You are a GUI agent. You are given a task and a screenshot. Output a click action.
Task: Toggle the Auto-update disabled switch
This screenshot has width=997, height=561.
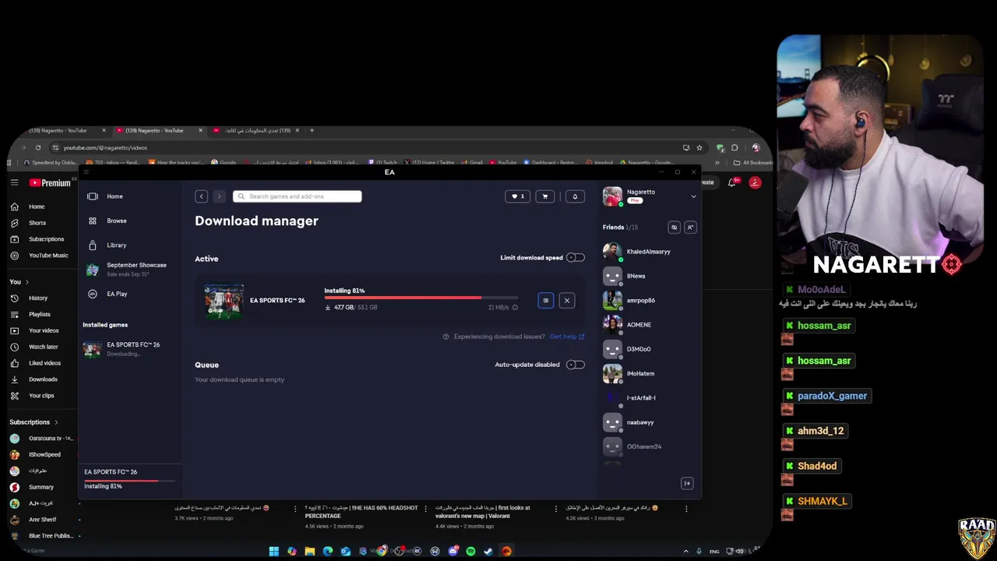click(x=576, y=365)
